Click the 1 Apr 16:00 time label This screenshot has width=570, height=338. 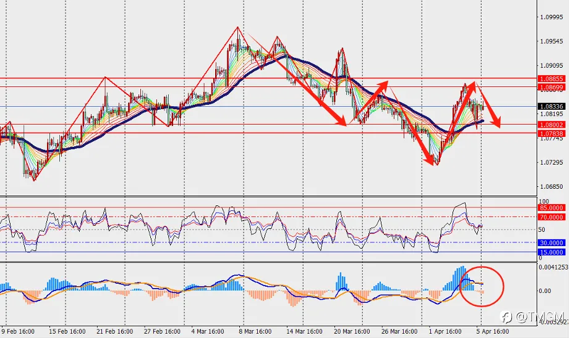point(445,331)
